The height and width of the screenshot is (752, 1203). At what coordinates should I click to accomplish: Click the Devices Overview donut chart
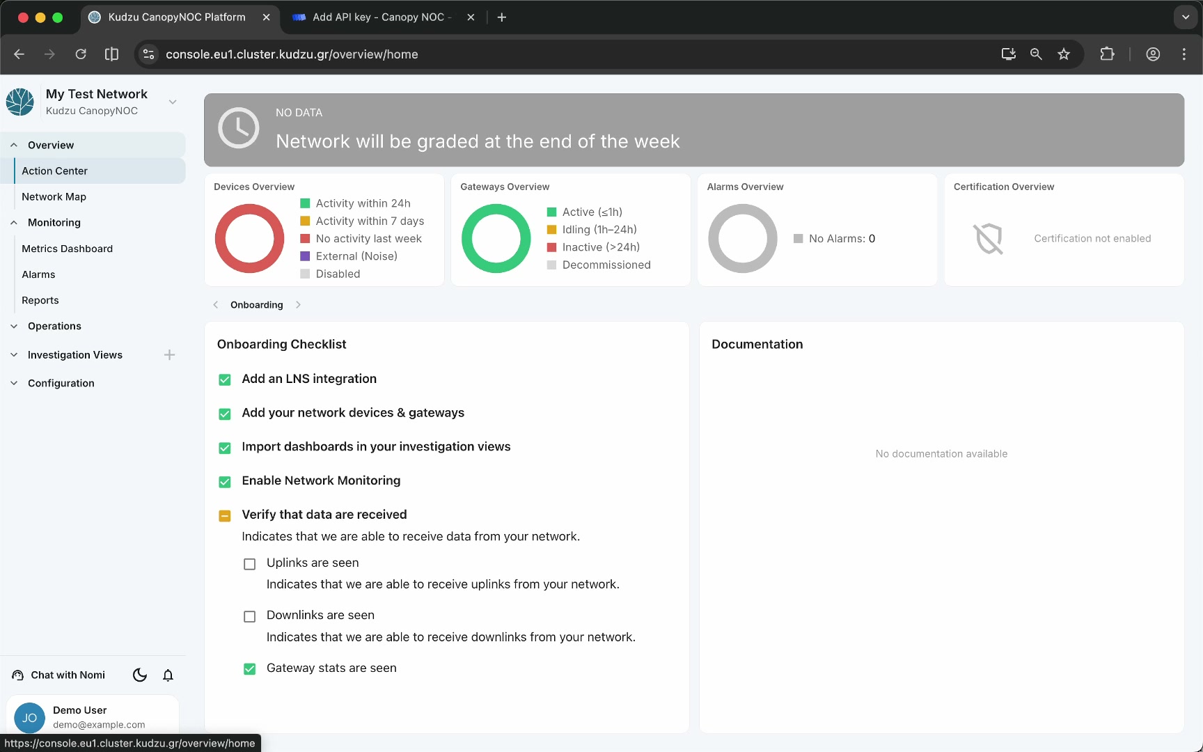249,238
